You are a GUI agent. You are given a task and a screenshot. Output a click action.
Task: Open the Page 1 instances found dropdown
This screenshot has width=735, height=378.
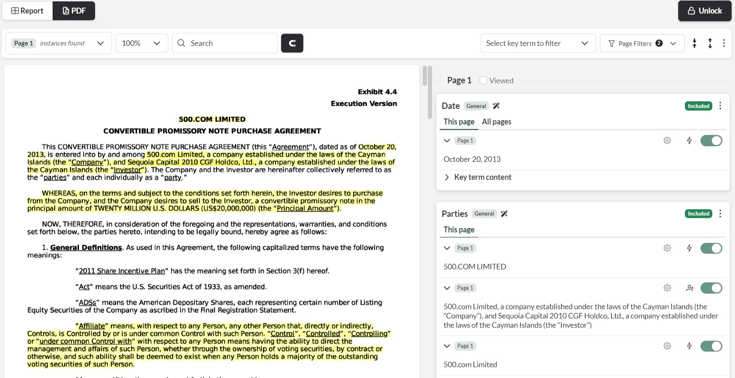pyautogui.click(x=58, y=43)
